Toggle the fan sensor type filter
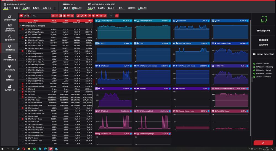Viewport: 276px width, 151px height. [94, 16]
